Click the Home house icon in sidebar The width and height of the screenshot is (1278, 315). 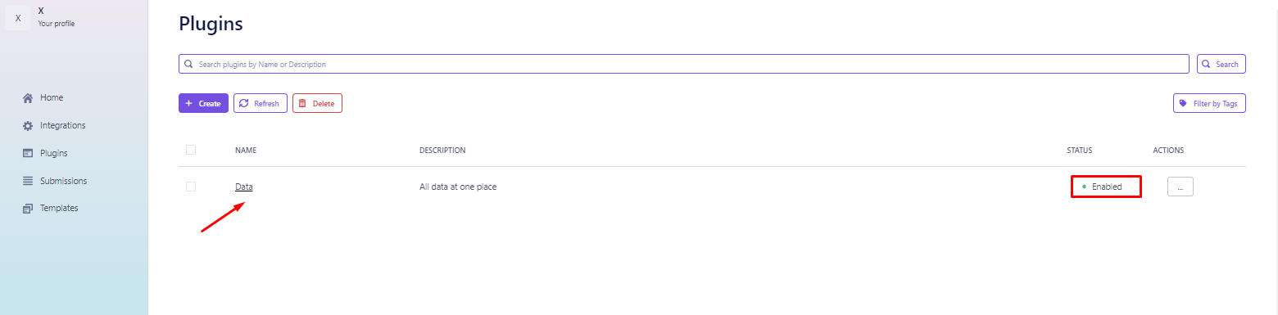coord(28,98)
